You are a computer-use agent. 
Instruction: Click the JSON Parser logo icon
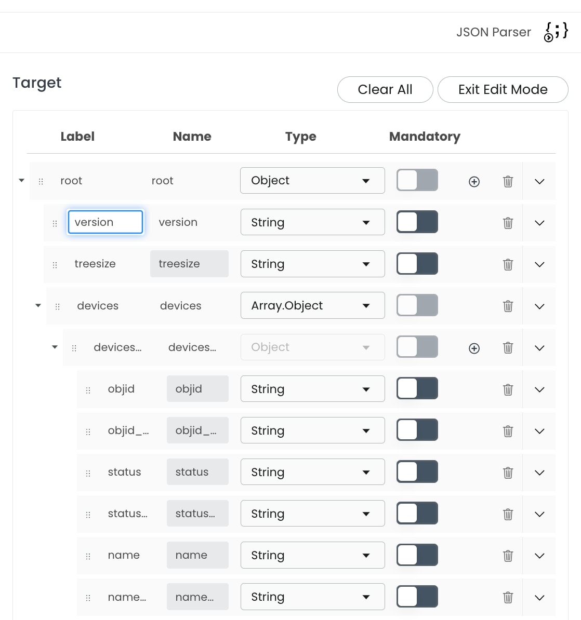(555, 32)
